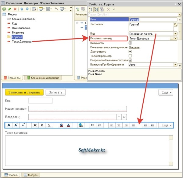Apply a numbered list in the preview toolbar
This screenshot has width=183, height=178.
pos(100,125)
